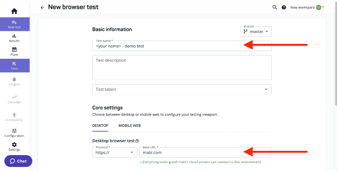Open the Plans calendar icon
The height and width of the screenshot is (172, 337).
[14, 52]
